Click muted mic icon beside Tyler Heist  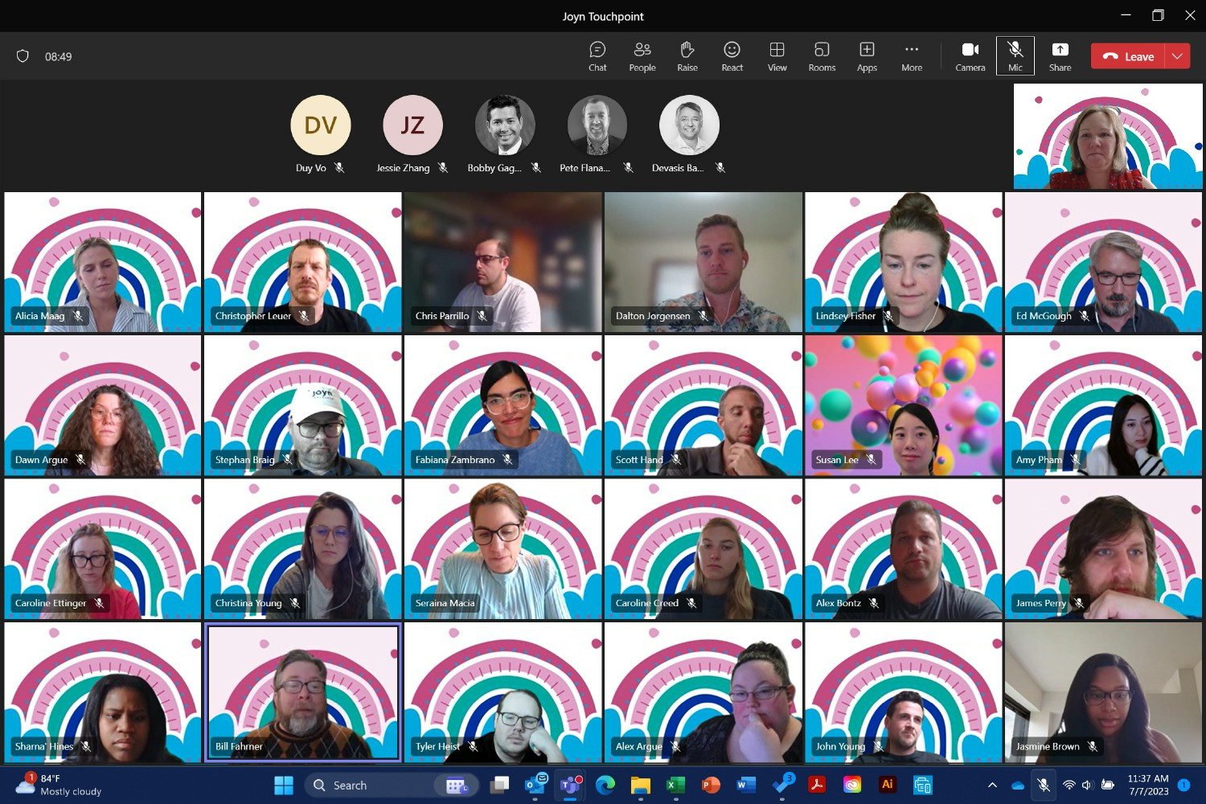tap(473, 746)
